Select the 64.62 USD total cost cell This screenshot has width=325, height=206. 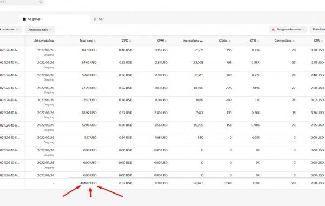89,63
